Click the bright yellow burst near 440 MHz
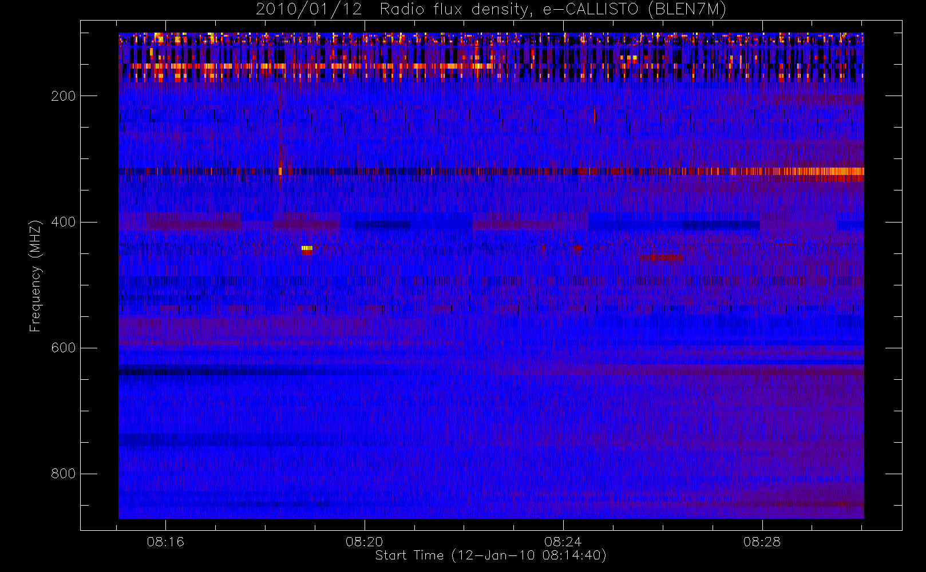This screenshot has height=572, width=926. (x=307, y=248)
